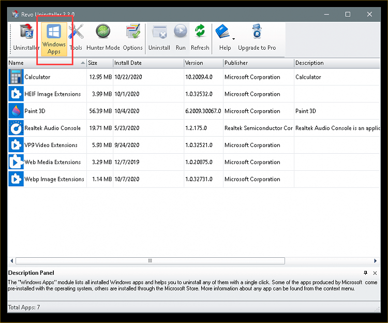Image resolution: width=388 pixels, height=323 pixels.
Task: Sort list by Description column
Action: [x=337, y=63]
